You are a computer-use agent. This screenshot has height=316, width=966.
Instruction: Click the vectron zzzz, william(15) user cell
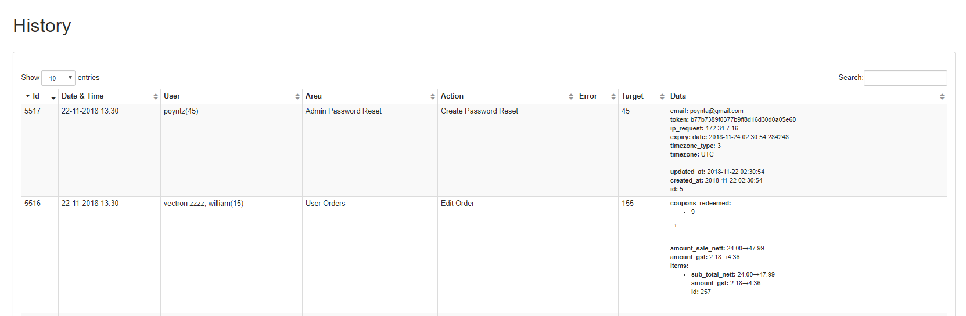(203, 204)
